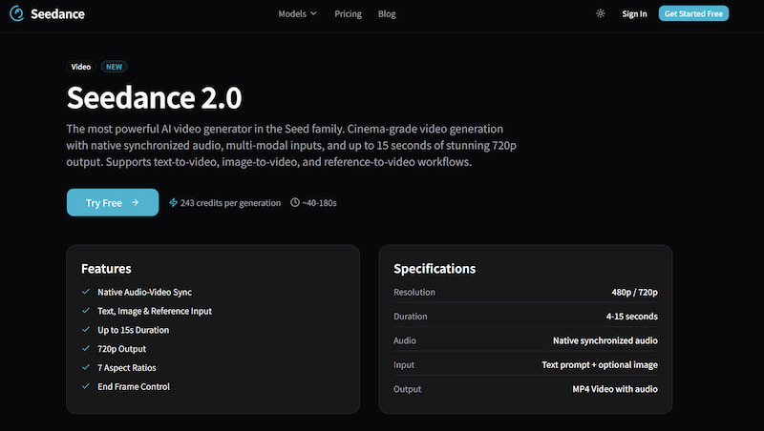
Task: Click the Get Started Free button
Action: (693, 13)
